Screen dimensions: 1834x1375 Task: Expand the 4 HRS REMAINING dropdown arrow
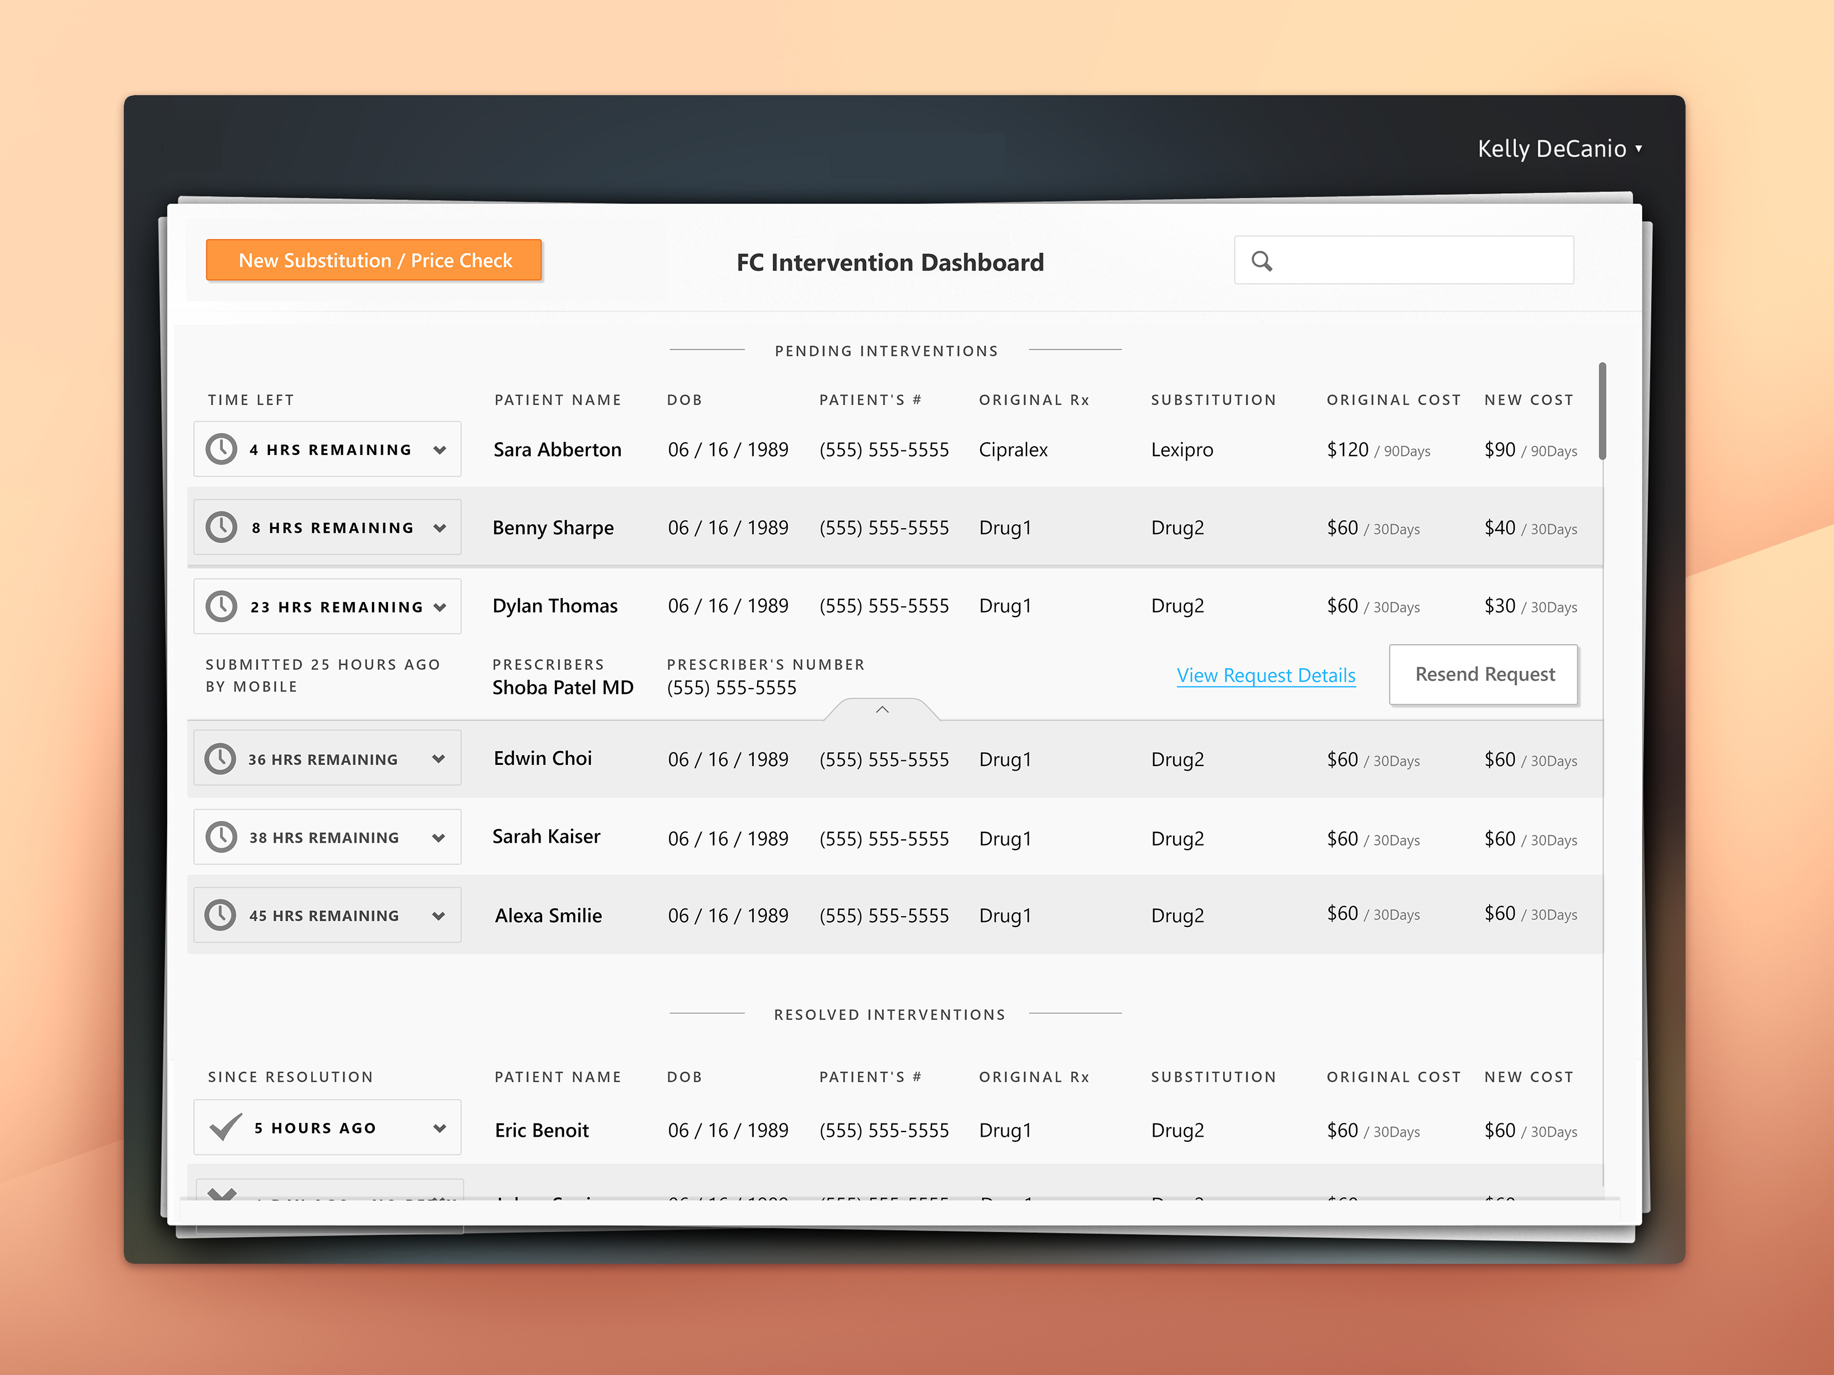pyautogui.click(x=440, y=450)
